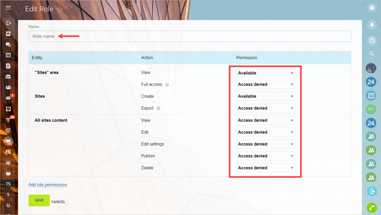Open the U item in left sidebar
This screenshot has height=215, width=381.
(x=8, y=205)
